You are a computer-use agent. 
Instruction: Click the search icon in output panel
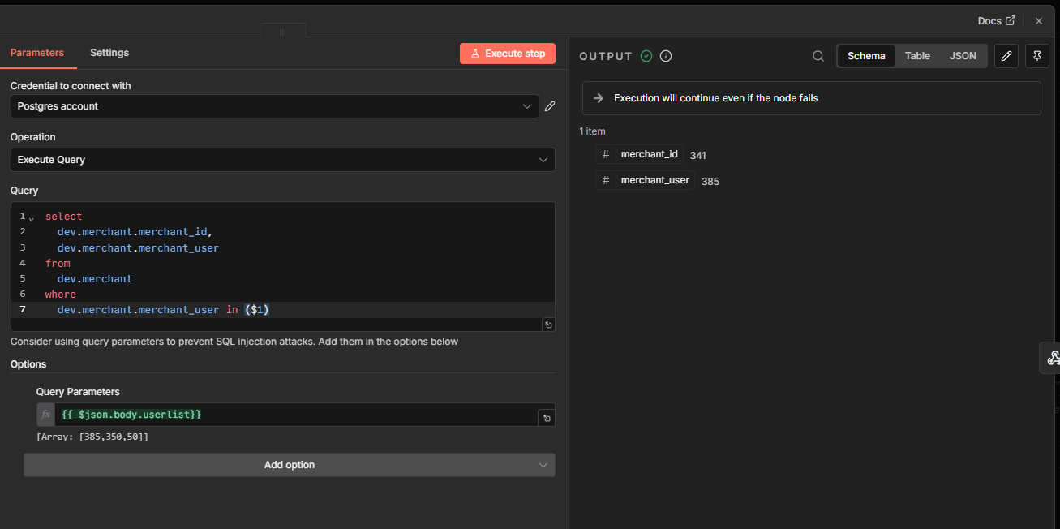pyautogui.click(x=818, y=56)
